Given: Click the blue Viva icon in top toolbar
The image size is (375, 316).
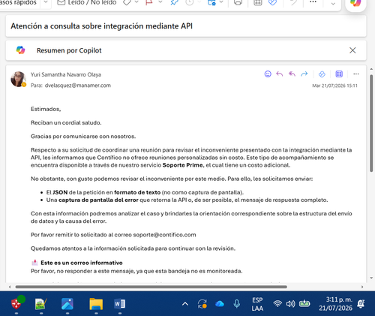Looking at the screenshot, I should coord(272,2).
